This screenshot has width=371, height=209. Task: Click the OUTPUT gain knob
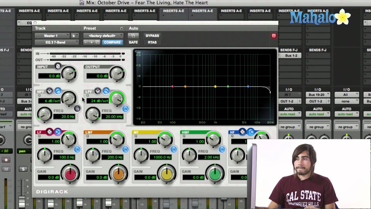click(117, 74)
